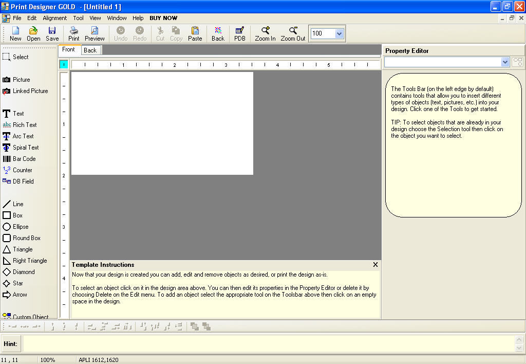This screenshot has width=526, height=364.
Task: Open the zoom percentage dropdown
Action: click(x=340, y=33)
